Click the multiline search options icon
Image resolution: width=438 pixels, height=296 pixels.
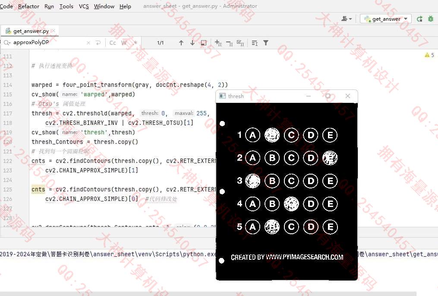[x=255, y=43]
